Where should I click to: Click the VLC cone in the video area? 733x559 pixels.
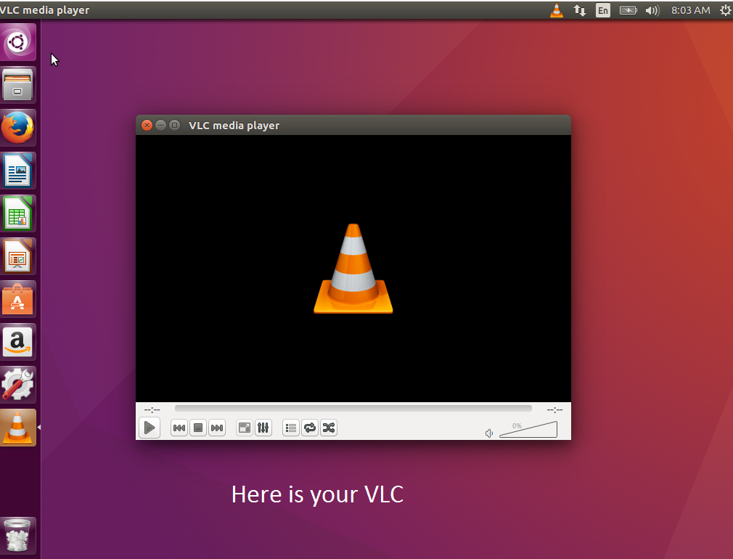coord(353,269)
